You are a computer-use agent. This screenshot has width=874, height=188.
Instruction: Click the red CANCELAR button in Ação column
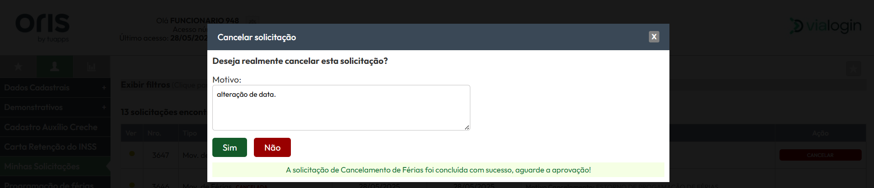820,155
